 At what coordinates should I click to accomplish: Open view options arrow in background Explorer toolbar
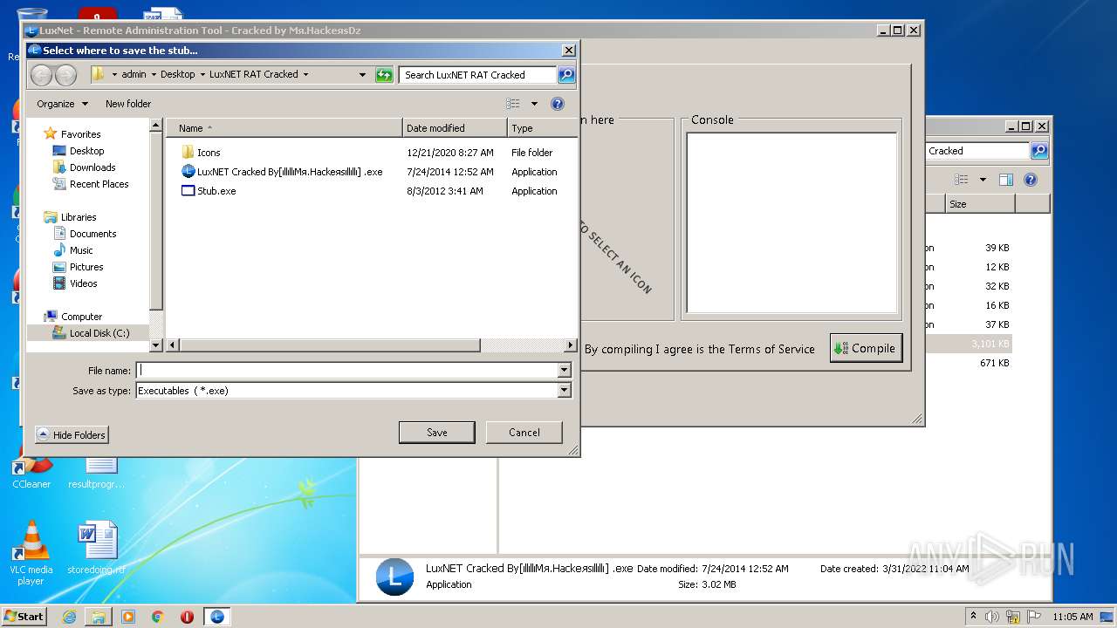pos(983,180)
